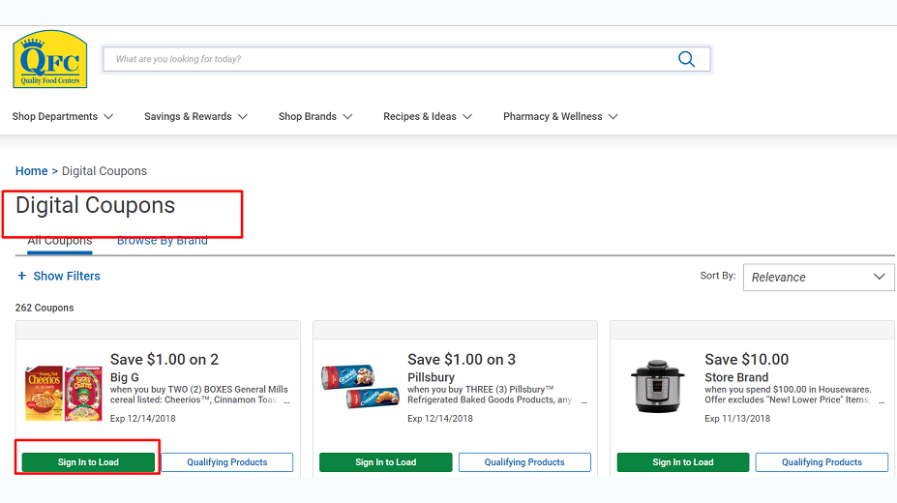Expand the Recipes & Ideas menu
The width and height of the screenshot is (897, 503).
428,117
